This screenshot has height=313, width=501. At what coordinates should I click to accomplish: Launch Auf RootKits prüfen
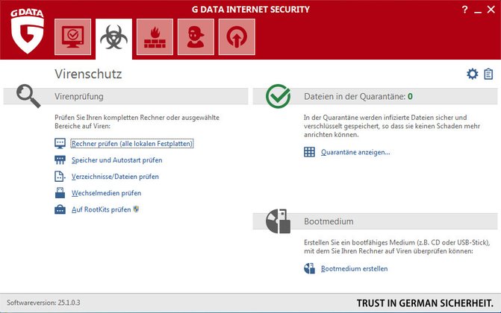pos(102,209)
